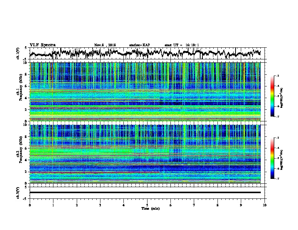
Task: Click the "station=KAP" header label
Action: 139,45
